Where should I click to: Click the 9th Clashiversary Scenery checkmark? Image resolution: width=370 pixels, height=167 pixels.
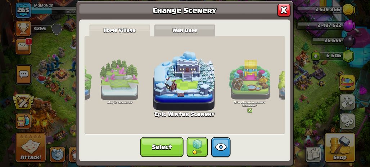(250, 110)
